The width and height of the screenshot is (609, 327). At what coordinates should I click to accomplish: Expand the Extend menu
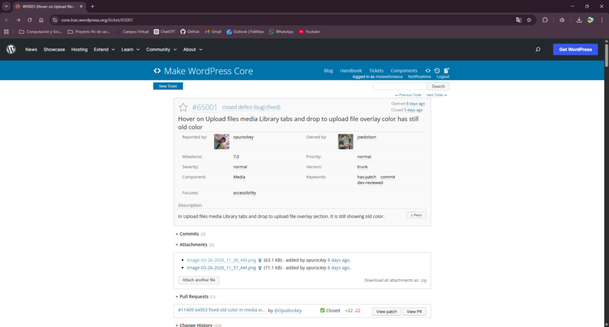click(104, 49)
